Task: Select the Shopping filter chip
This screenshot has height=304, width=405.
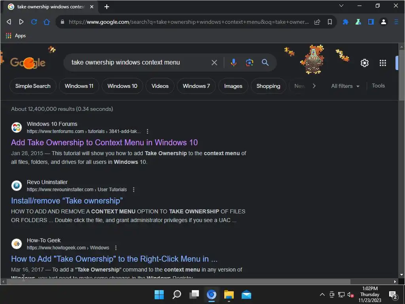Action: 268,86
